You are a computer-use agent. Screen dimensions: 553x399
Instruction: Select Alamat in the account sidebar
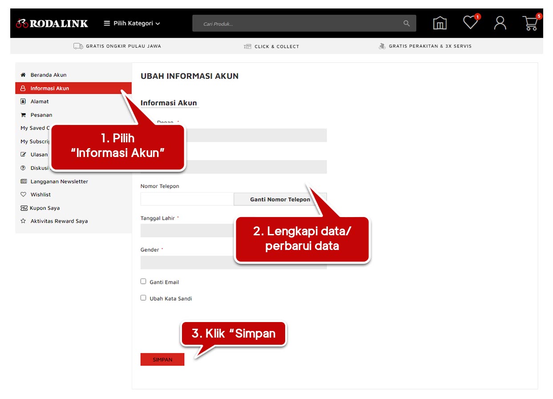40,101
